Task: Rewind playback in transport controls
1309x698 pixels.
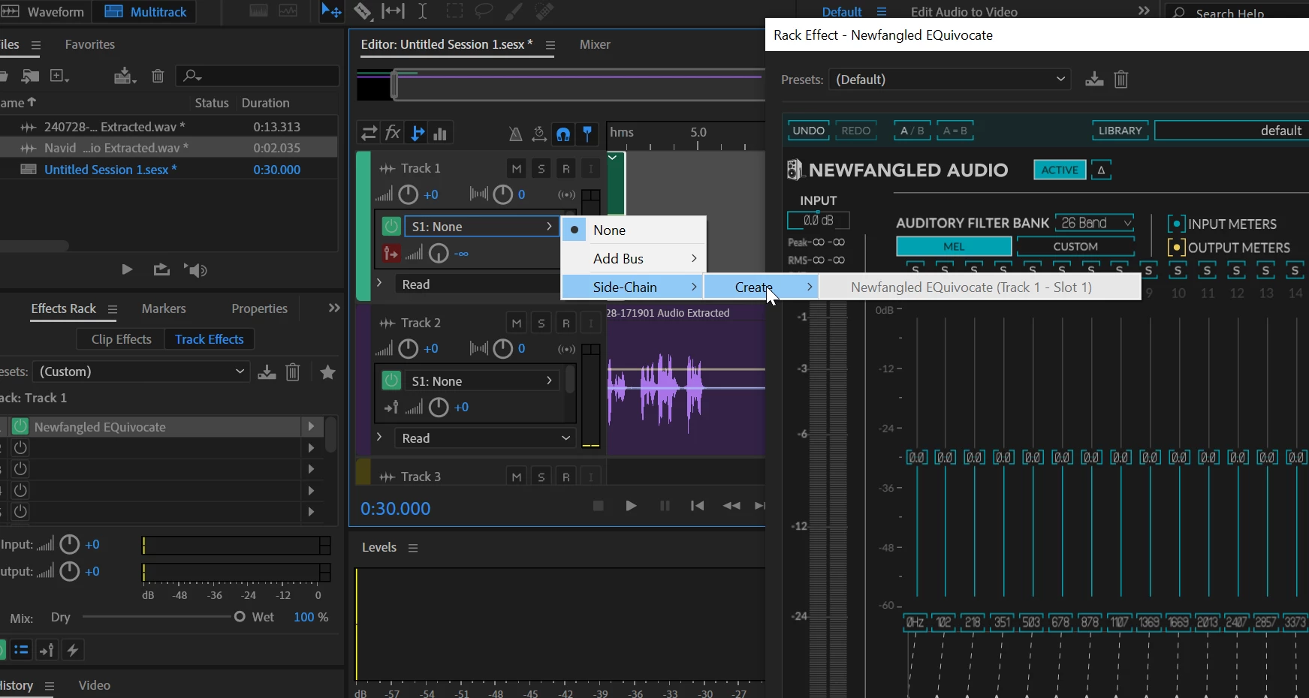Action: [731, 506]
